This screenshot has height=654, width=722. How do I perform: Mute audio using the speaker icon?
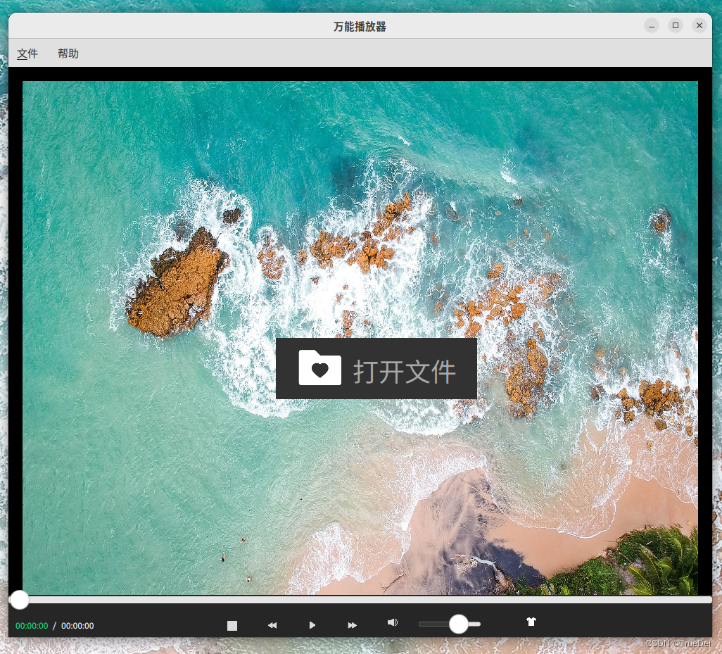(x=392, y=622)
